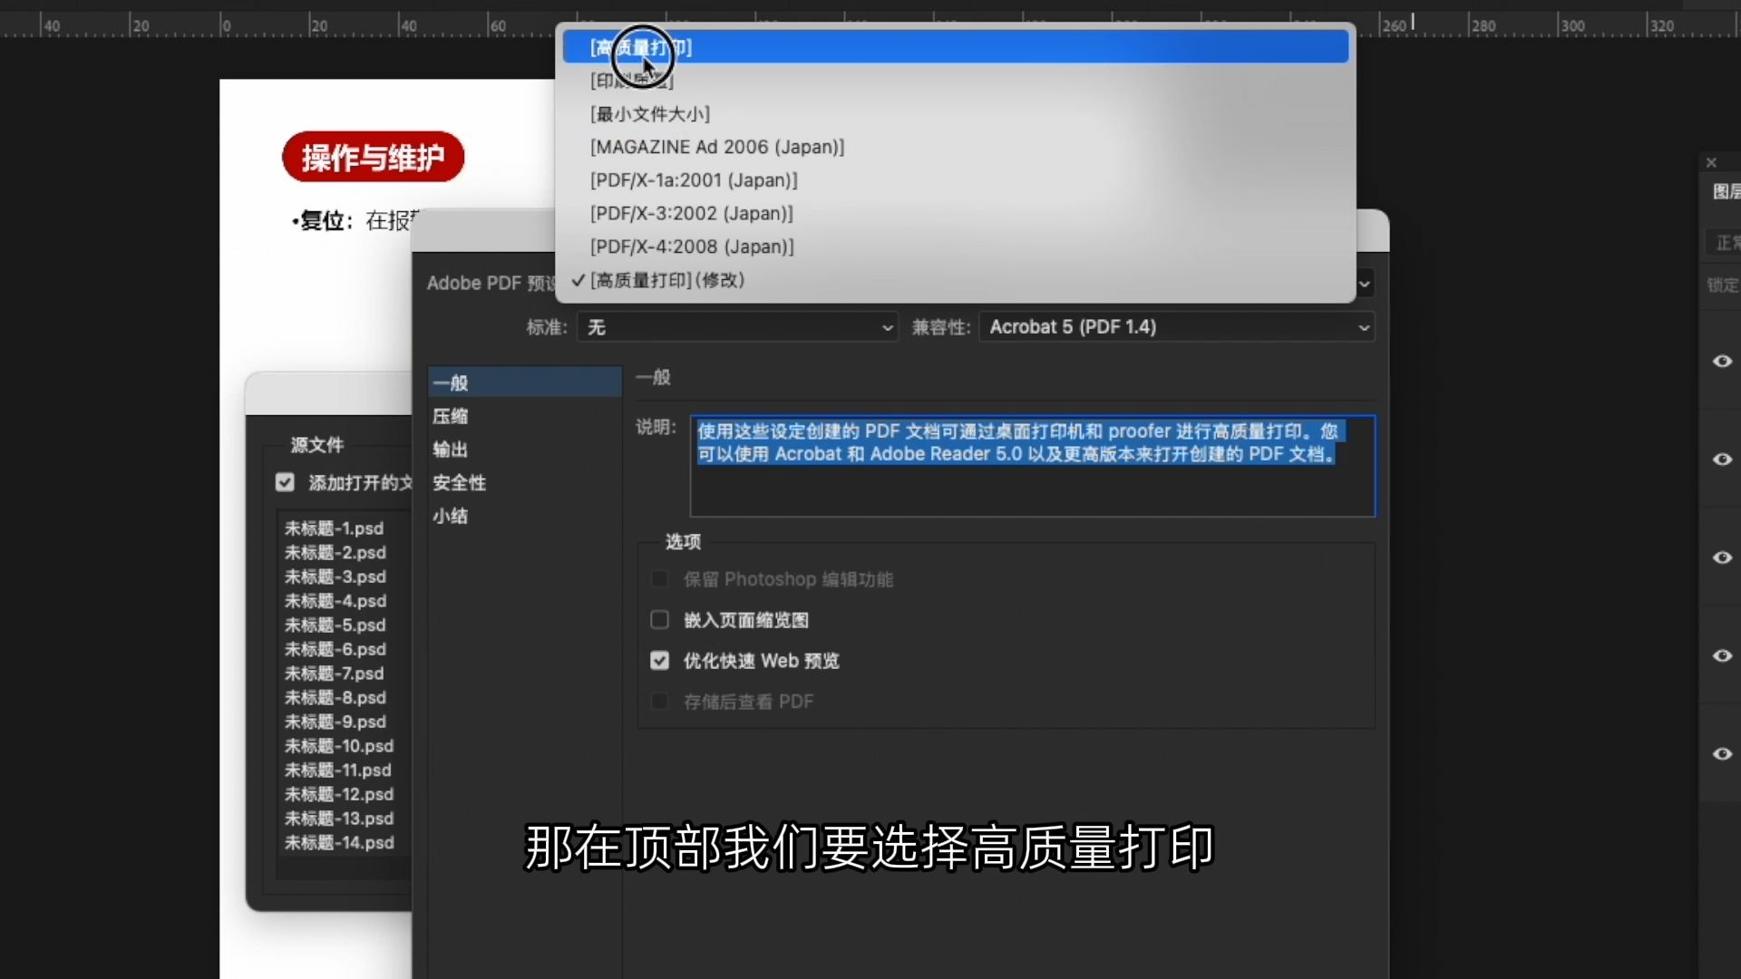The height and width of the screenshot is (979, 1741).
Task: Hide third layer via eye icon
Action: [1722, 557]
